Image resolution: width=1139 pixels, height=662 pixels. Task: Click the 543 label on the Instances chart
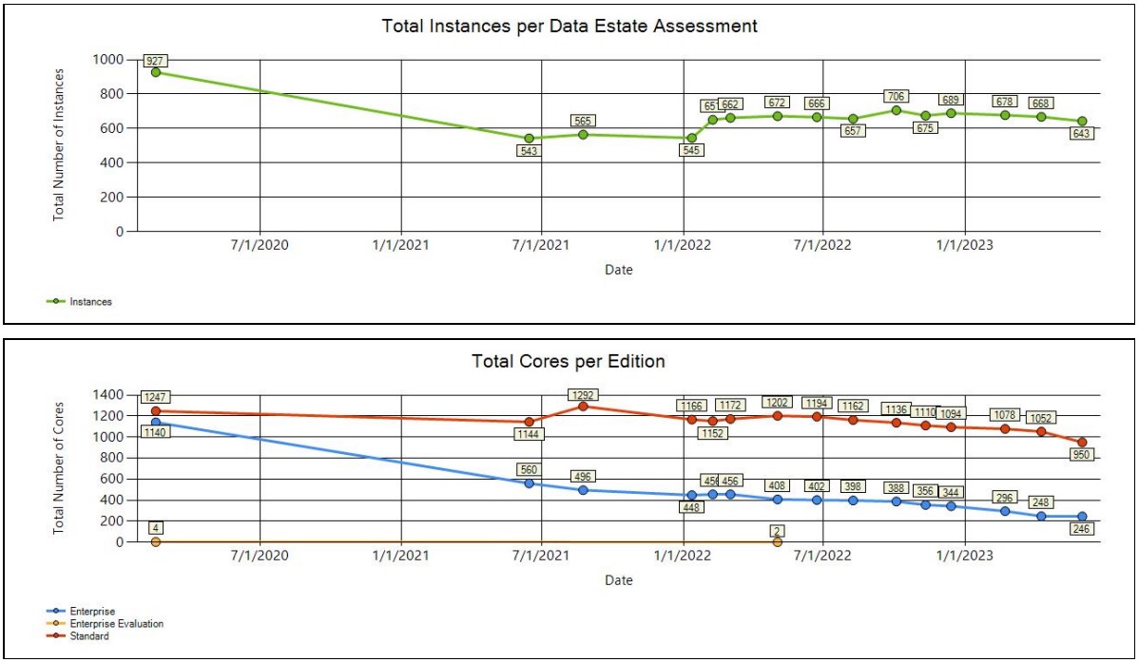click(530, 151)
